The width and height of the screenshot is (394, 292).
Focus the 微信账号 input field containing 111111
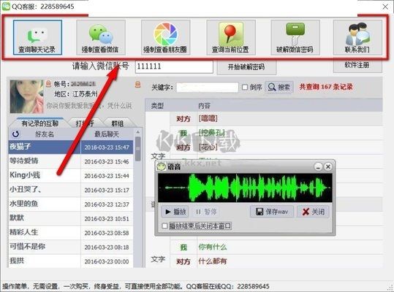click(x=174, y=66)
